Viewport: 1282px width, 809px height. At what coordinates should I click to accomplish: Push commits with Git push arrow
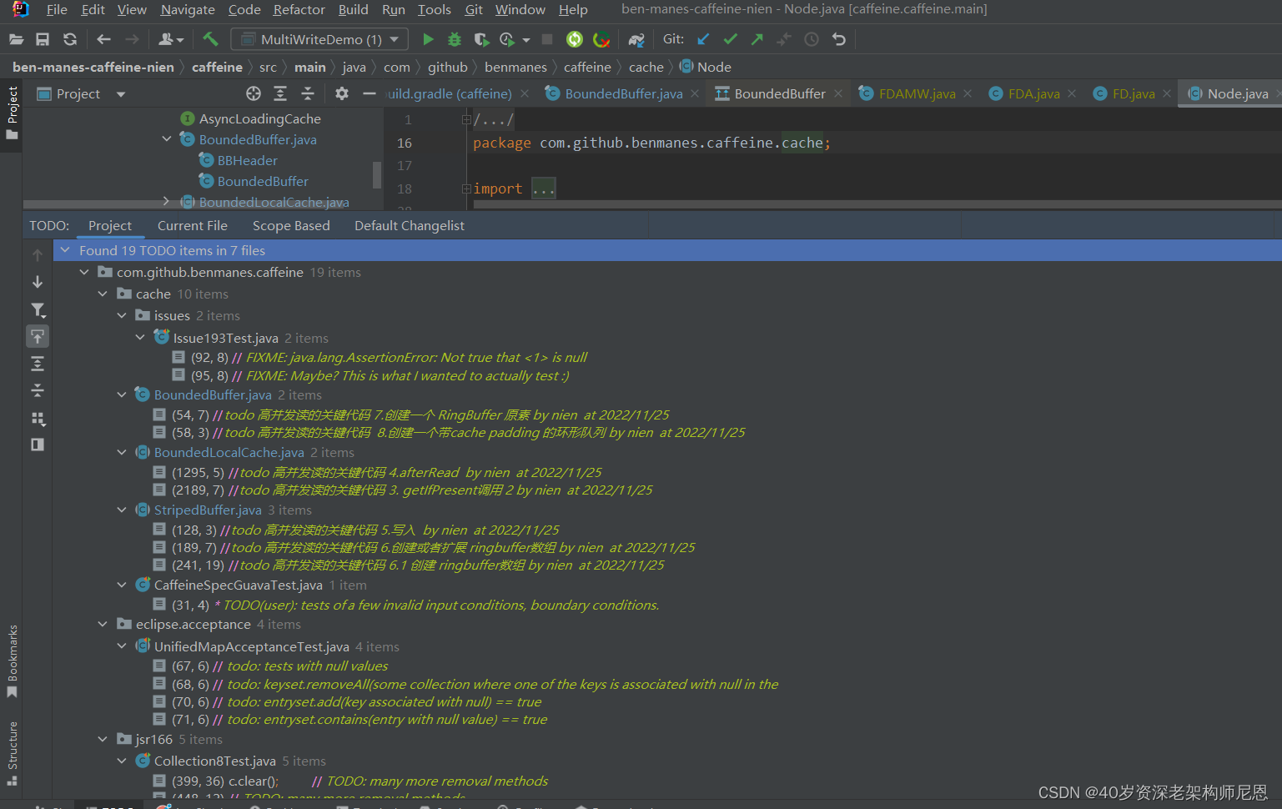[757, 39]
